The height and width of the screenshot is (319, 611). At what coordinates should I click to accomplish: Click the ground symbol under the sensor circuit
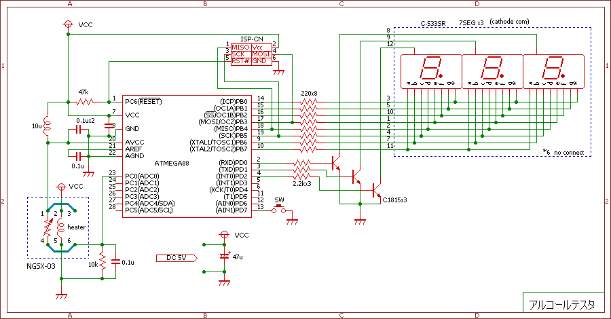pos(61,296)
